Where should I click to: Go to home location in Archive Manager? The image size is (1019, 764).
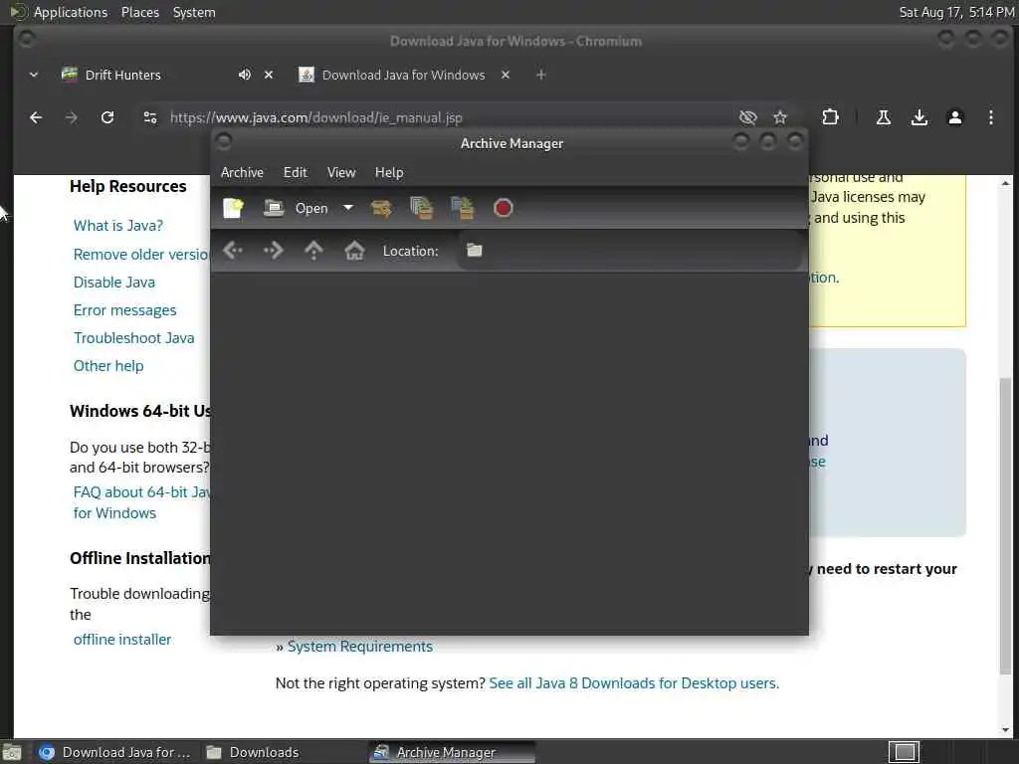coord(354,250)
